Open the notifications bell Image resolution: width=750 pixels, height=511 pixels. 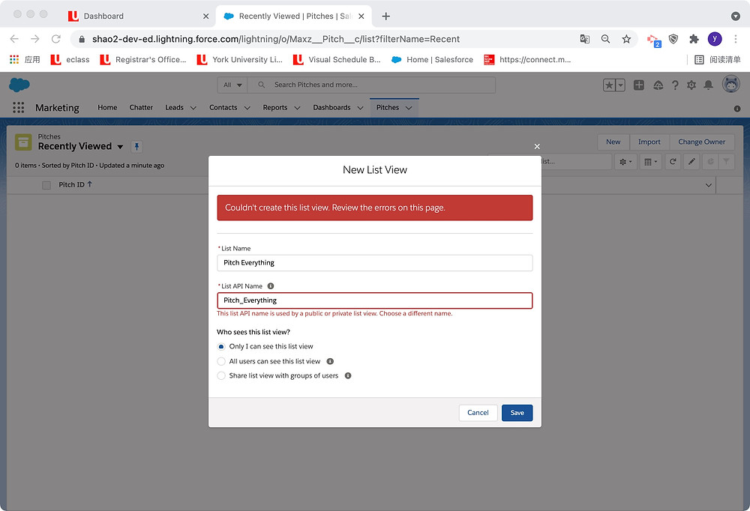point(709,85)
